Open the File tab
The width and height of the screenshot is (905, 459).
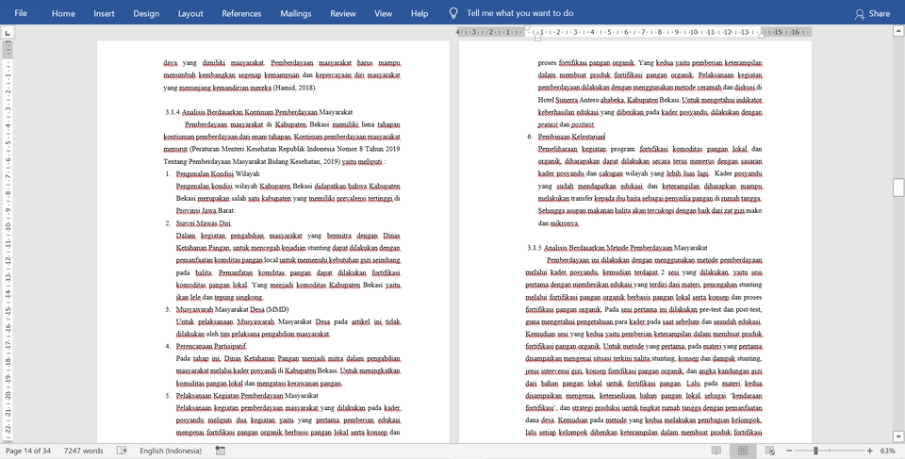point(21,12)
